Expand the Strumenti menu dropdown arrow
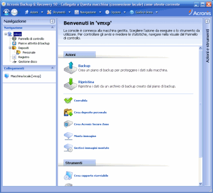Viewport: 213px width, 193px height. [70, 12]
